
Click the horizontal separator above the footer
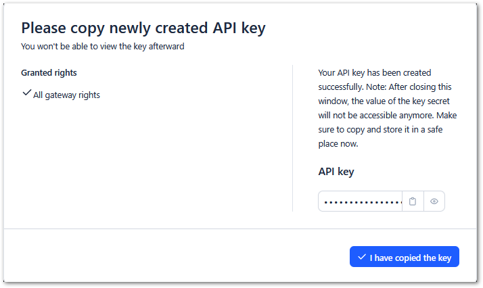pyautogui.click(x=240, y=229)
